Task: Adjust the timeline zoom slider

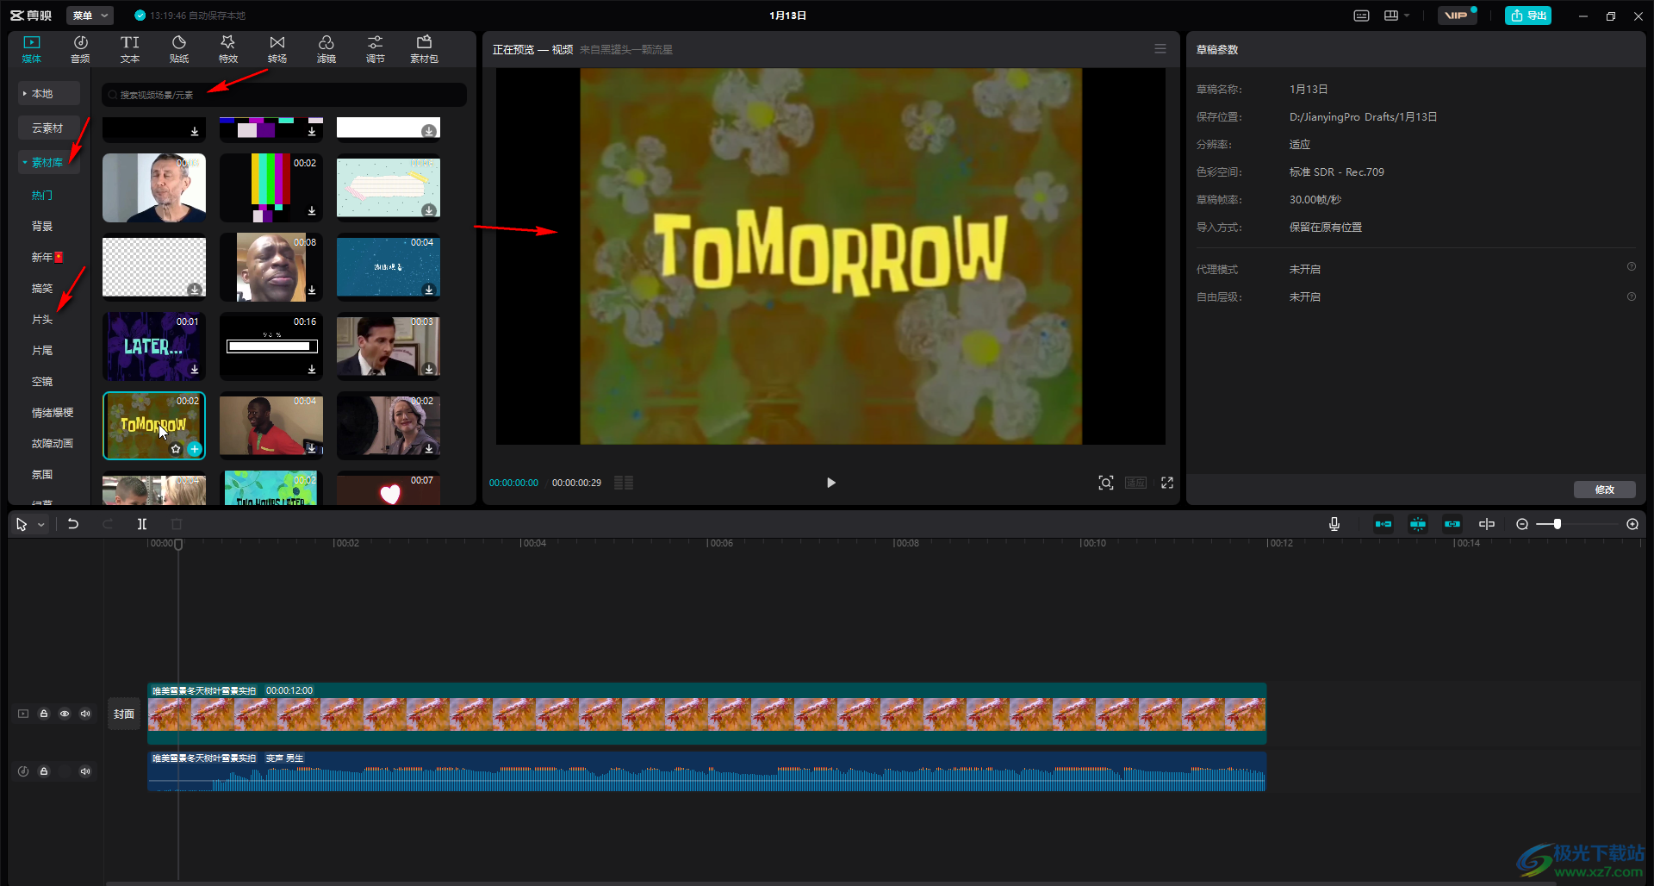Action: coord(1558,524)
